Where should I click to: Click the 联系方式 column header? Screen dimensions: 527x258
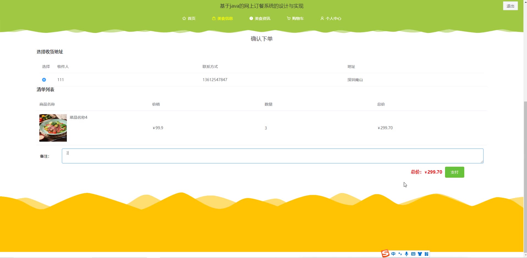210,67
